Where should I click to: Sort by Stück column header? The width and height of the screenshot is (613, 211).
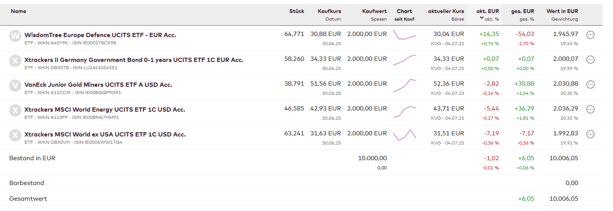click(x=297, y=11)
